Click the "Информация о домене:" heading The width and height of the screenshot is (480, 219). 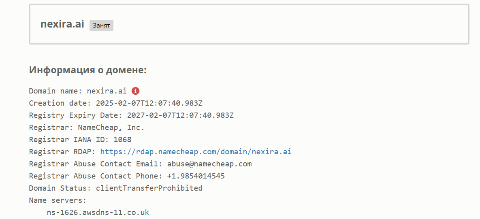coord(87,70)
